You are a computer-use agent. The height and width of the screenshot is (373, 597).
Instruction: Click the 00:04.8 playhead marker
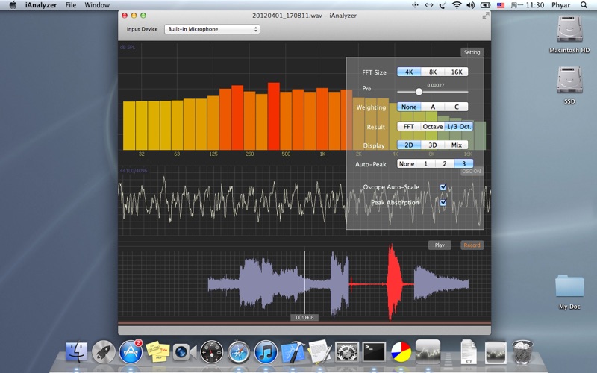tap(304, 318)
